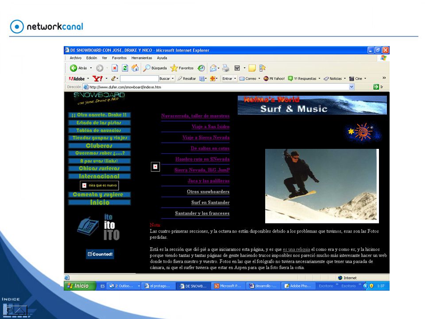Screen dimensions: 425x319
Task: Open the Surf & Music banner
Action: click(x=312, y=105)
